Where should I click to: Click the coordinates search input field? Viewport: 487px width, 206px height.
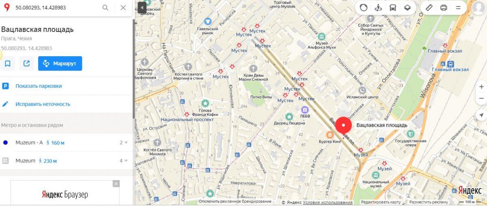click(x=55, y=8)
